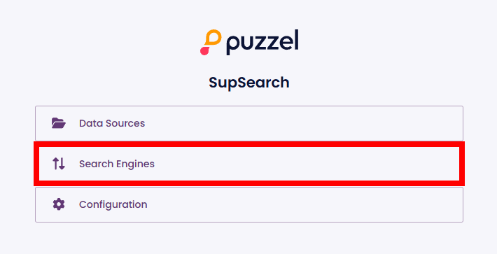The width and height of the screenshot is (497, 254).
Task: Click empty space in the Configuration row
Action: click(301, 204)
